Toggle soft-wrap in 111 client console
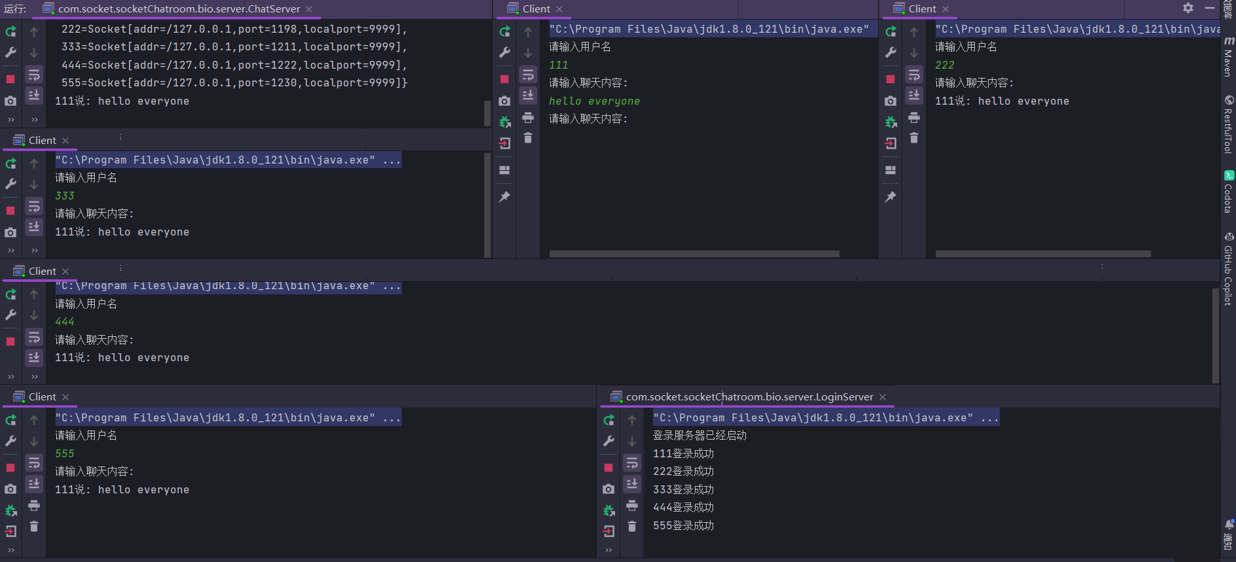 click(x=528, y=75)
